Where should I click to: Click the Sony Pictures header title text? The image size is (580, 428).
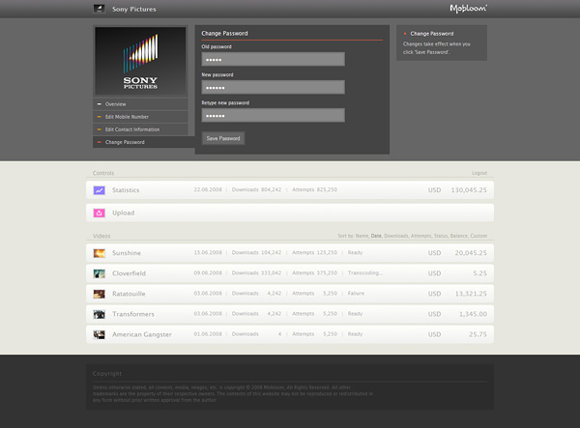[x=134, y=9]
